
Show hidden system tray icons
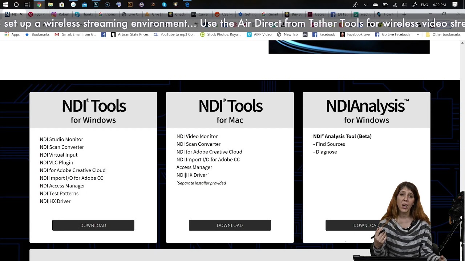pos(365,5)
